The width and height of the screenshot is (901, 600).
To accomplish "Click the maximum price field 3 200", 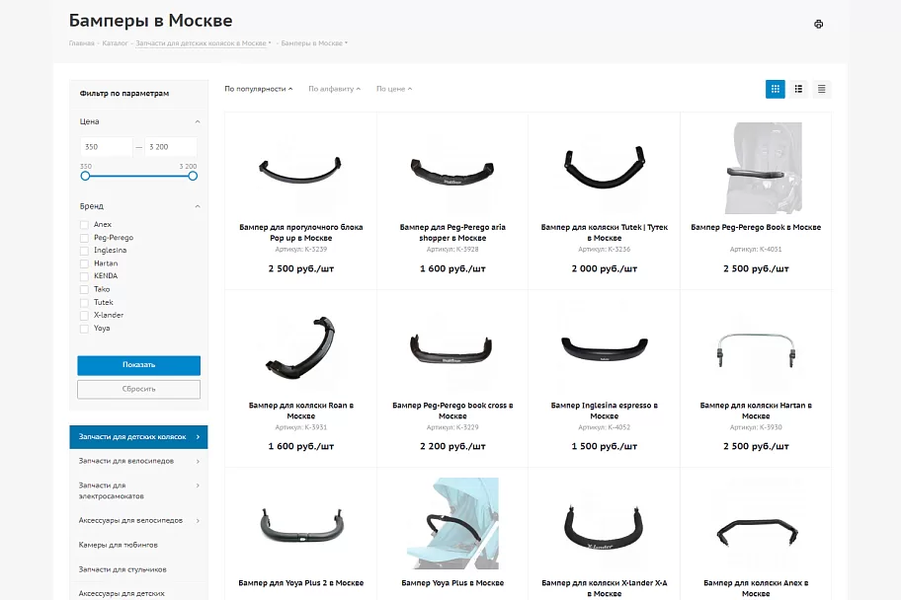I will (171, 147).
